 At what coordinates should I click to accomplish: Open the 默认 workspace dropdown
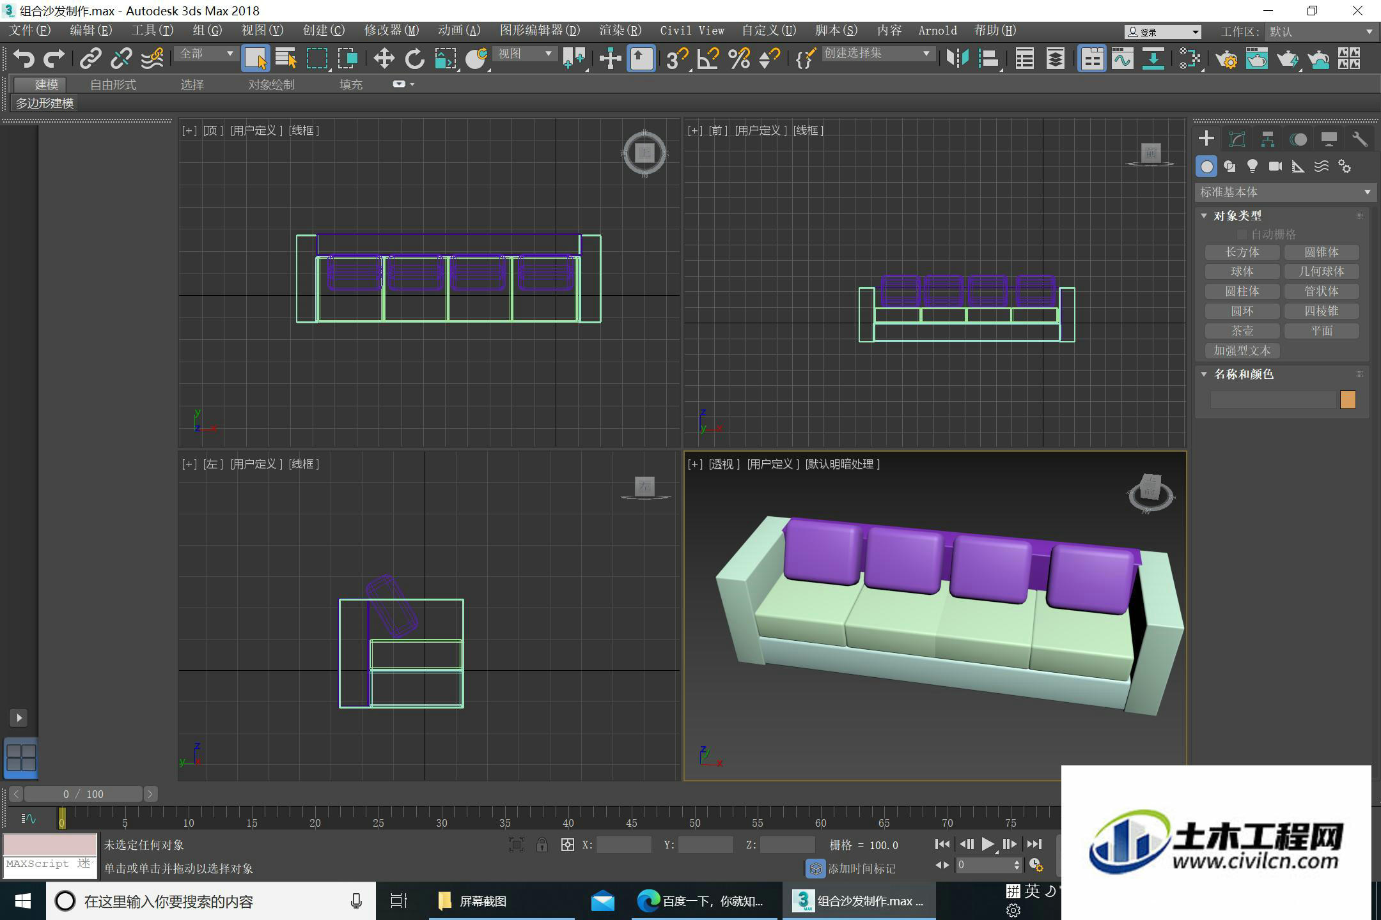pos(1320,31)
